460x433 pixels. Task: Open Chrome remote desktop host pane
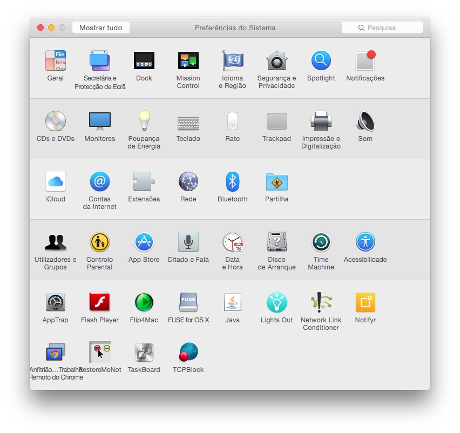tap(56, 352)
